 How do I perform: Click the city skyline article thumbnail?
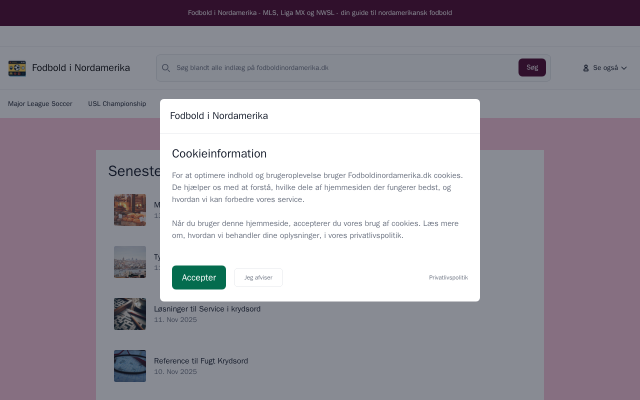pyautogui.click(x=130, y=262)
